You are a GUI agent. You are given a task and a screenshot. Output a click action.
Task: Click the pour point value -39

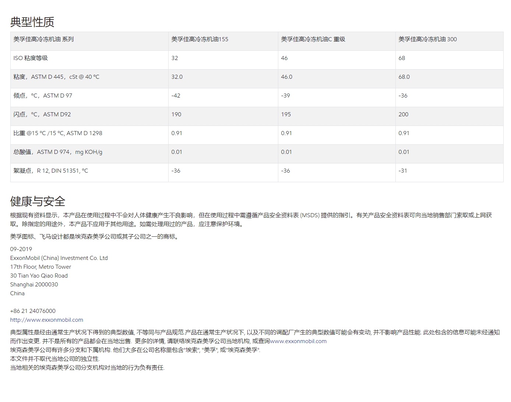click(285, 96)
